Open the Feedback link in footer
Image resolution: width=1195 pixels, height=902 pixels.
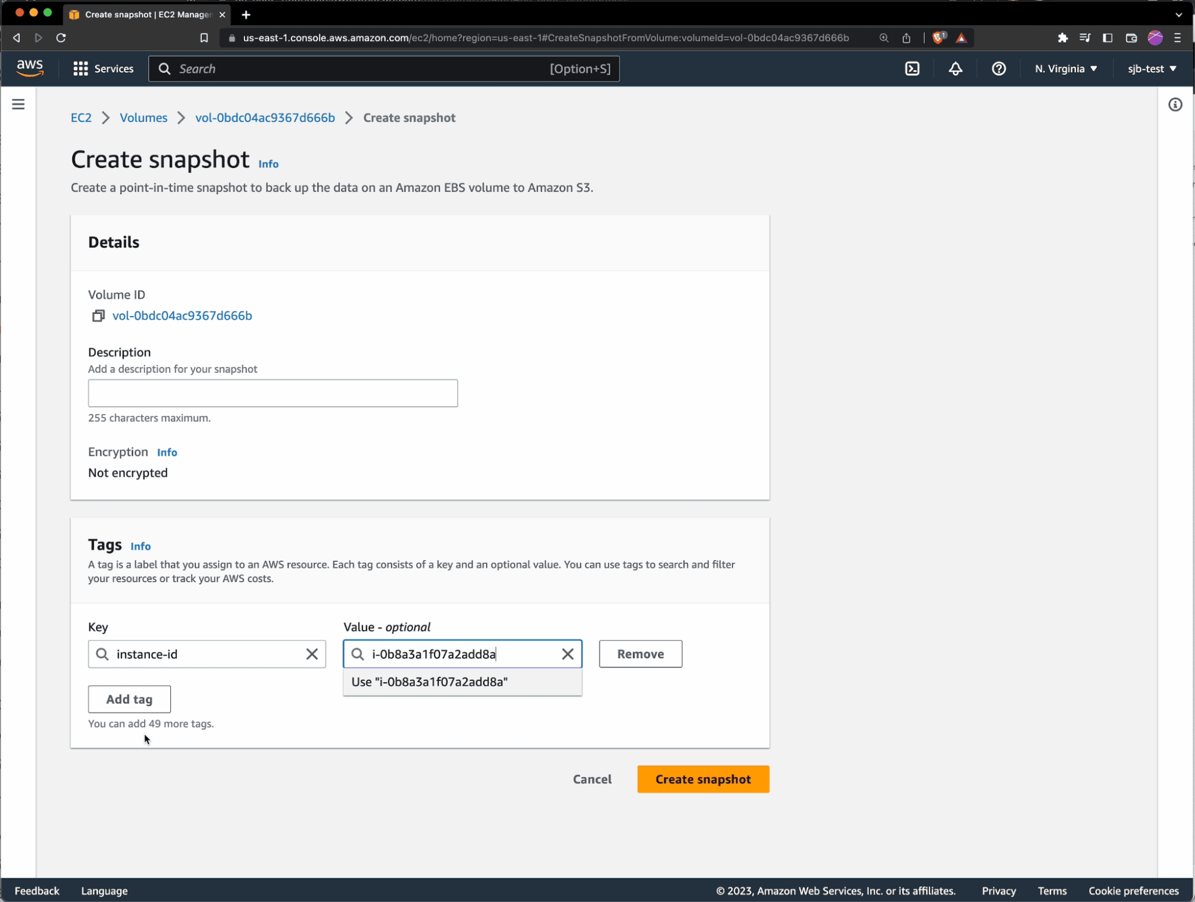[37, 891]
